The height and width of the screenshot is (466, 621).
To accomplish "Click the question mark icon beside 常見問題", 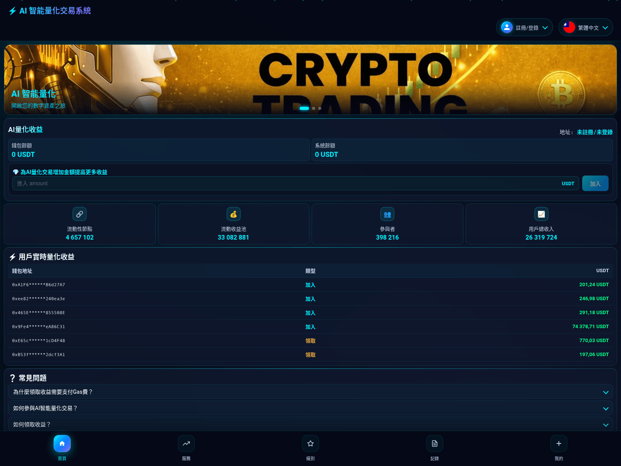I will point(12,378).
